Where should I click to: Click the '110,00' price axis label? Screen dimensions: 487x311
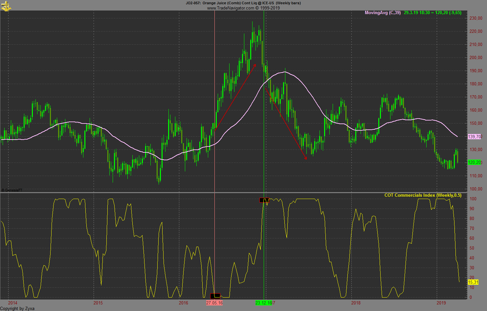(476, 176)
